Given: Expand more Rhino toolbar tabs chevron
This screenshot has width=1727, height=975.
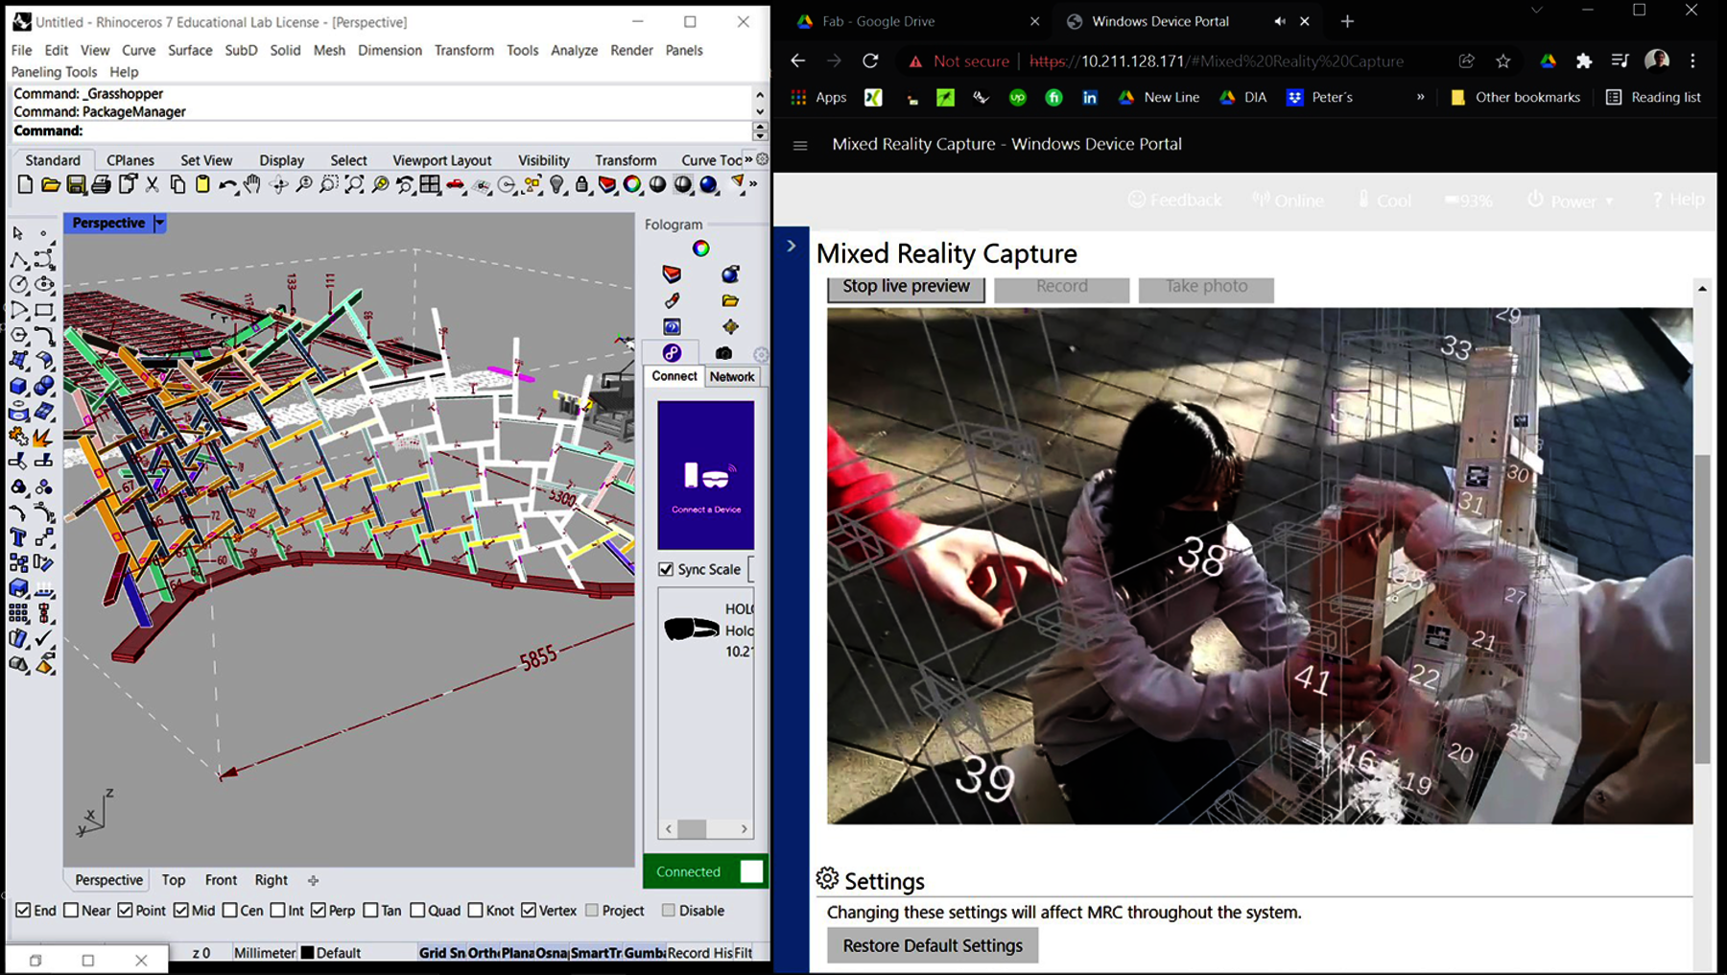Looking at the screenshot, I should point(748,159).
